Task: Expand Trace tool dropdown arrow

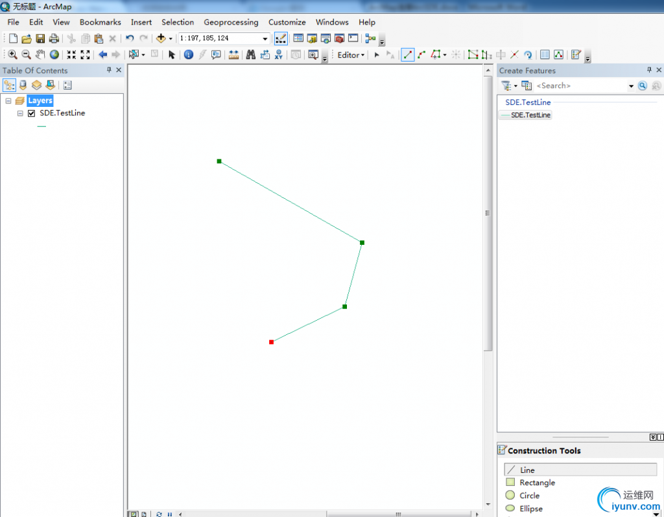Action: (x=445, y=54)
